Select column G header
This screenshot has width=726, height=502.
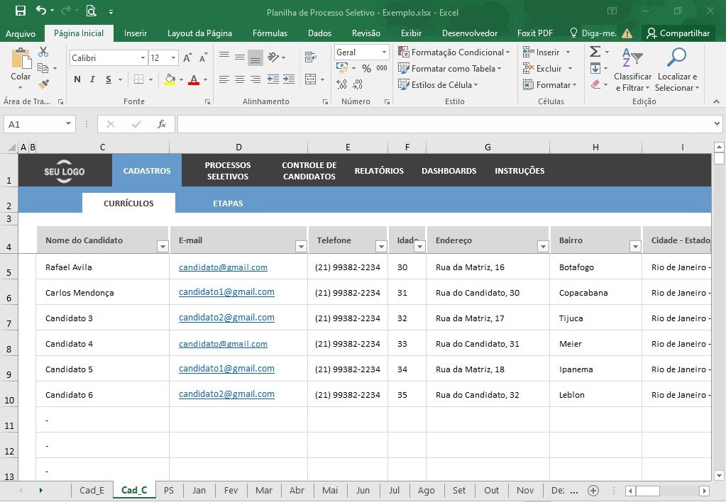[x=488, y=147]
